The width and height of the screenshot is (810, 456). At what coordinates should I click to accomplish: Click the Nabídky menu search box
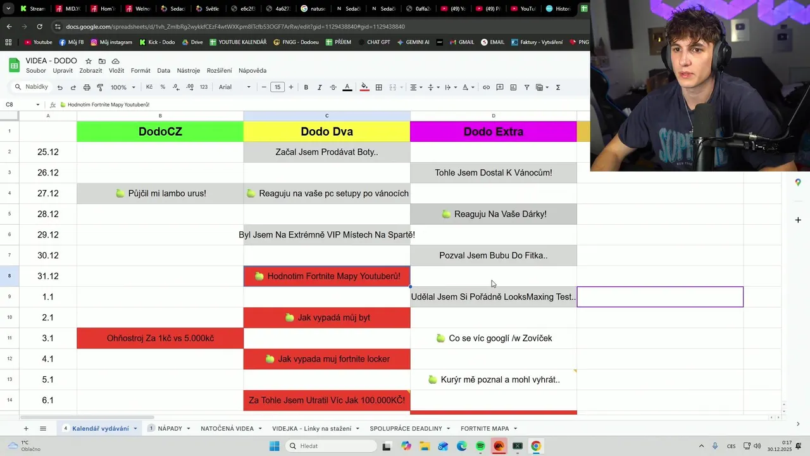(32, 87)
